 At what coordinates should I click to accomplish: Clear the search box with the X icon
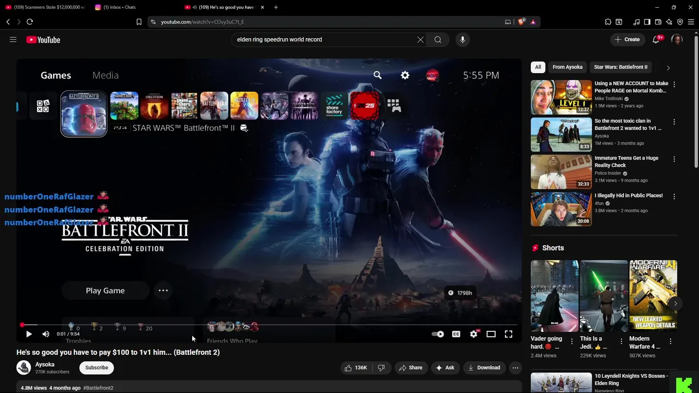pos(420,39)
